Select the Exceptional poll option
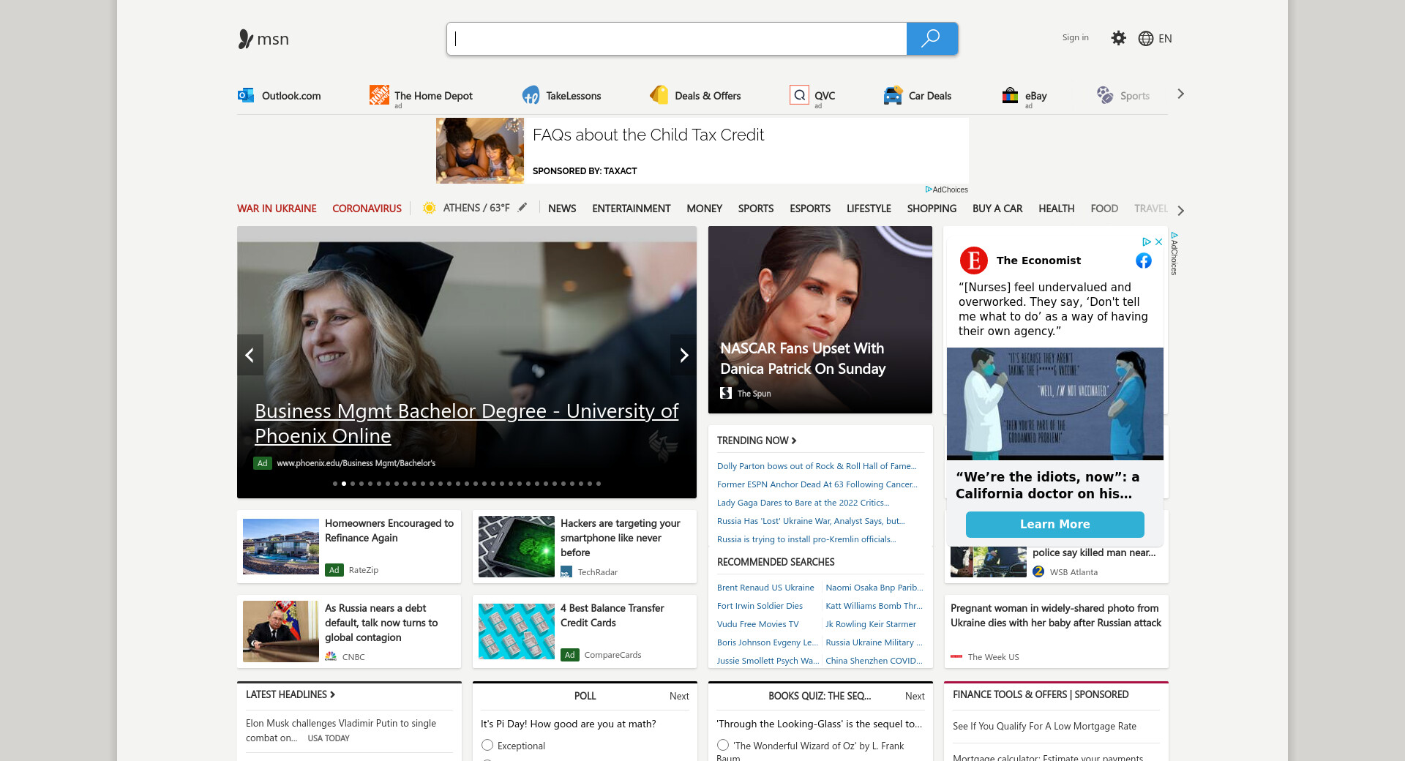 (x=487, y=745)
